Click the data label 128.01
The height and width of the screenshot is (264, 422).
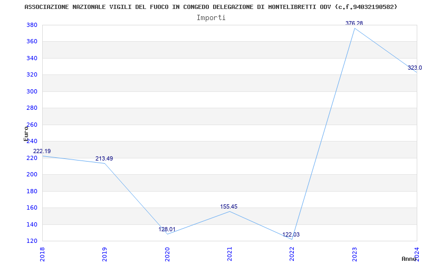point(167,230)
